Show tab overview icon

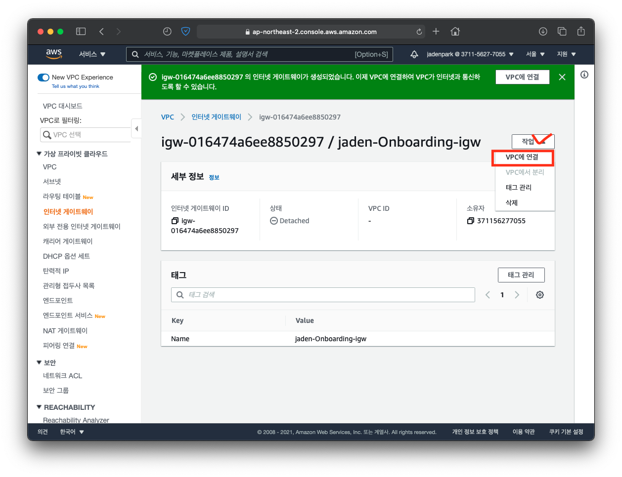click(x=562, y=32)
